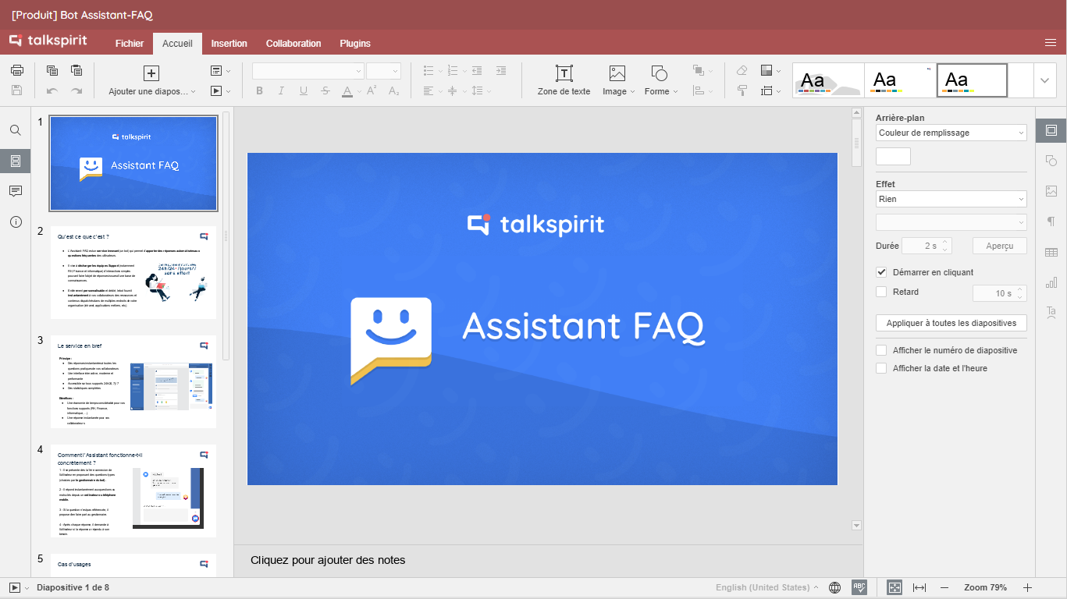Screen dimensions: 1067x599
Task: Copy the selection with the Copy icon
Action: pos(52,70)
